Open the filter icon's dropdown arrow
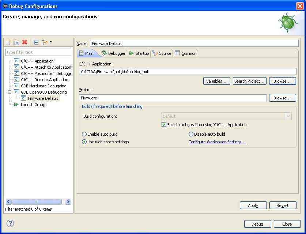 pos(50,42)
